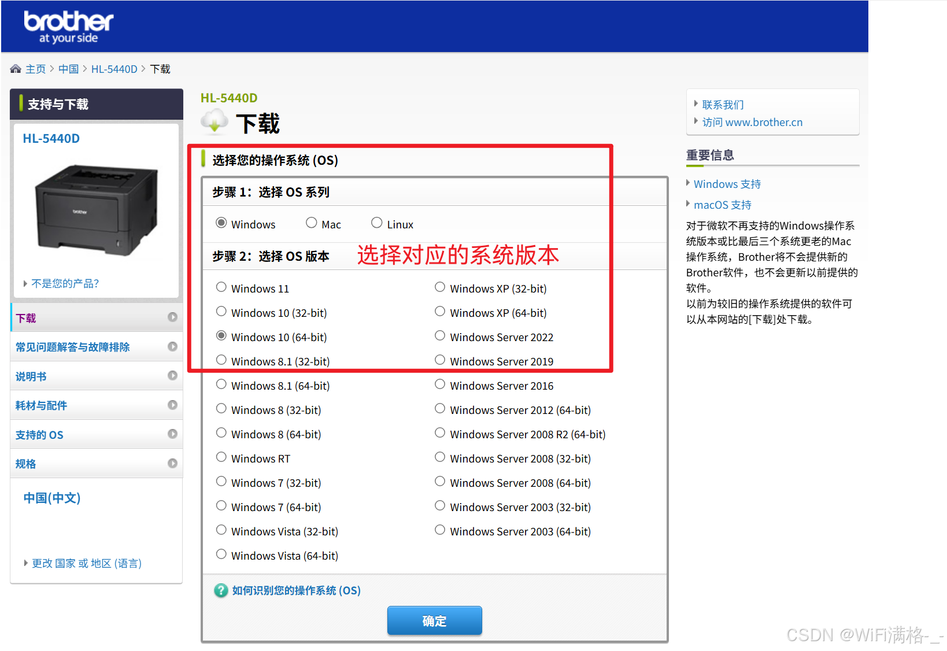Choose Windows 7 (32-bit) radio option
The width and height of the screenshot is (947, 651).
coord(221,481)
